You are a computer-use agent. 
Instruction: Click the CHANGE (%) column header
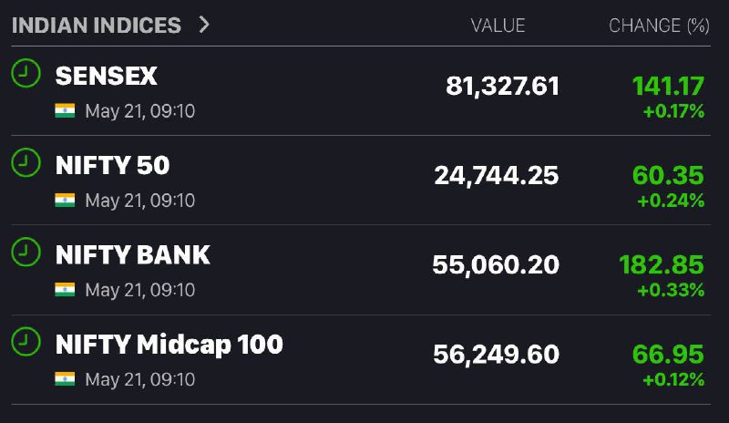pyautogui.click(x=659, y=26)
